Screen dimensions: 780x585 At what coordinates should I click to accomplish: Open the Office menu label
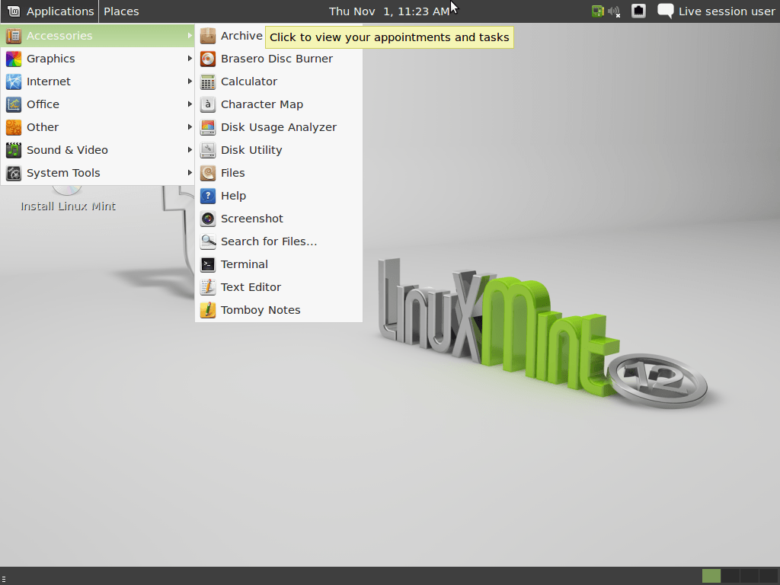43,104
